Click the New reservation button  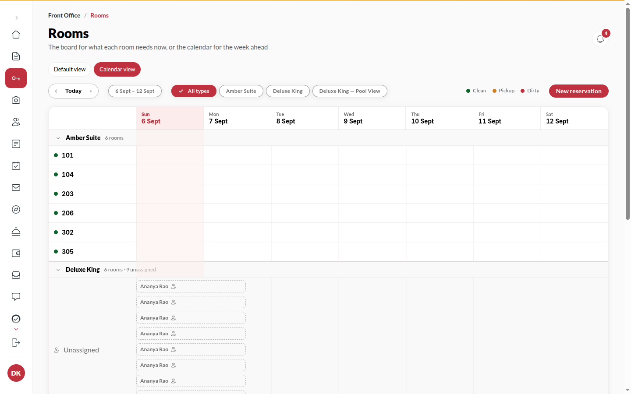pos(578,91)
